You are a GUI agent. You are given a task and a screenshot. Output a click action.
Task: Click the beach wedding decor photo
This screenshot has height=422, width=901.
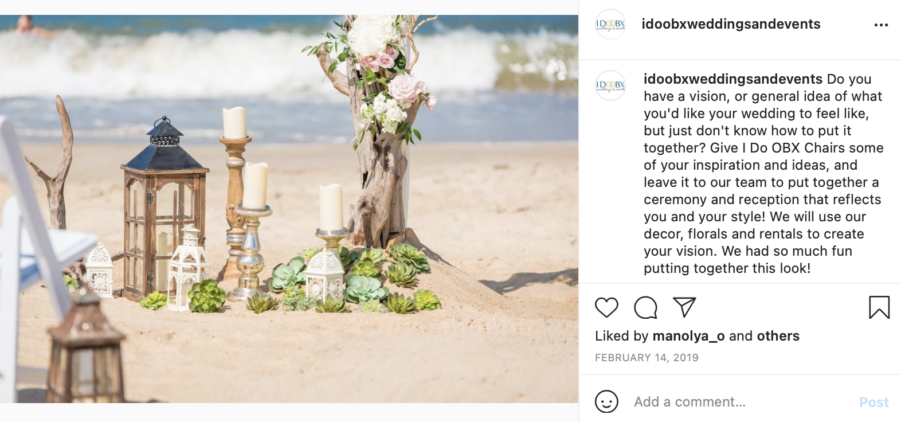(289, 209)
